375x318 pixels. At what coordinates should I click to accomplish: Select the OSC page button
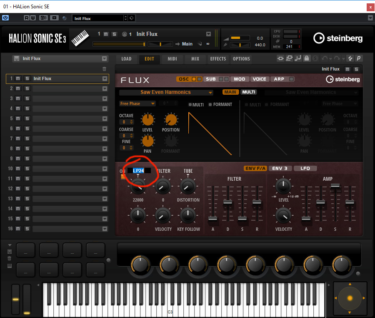[x=184, y=79]
